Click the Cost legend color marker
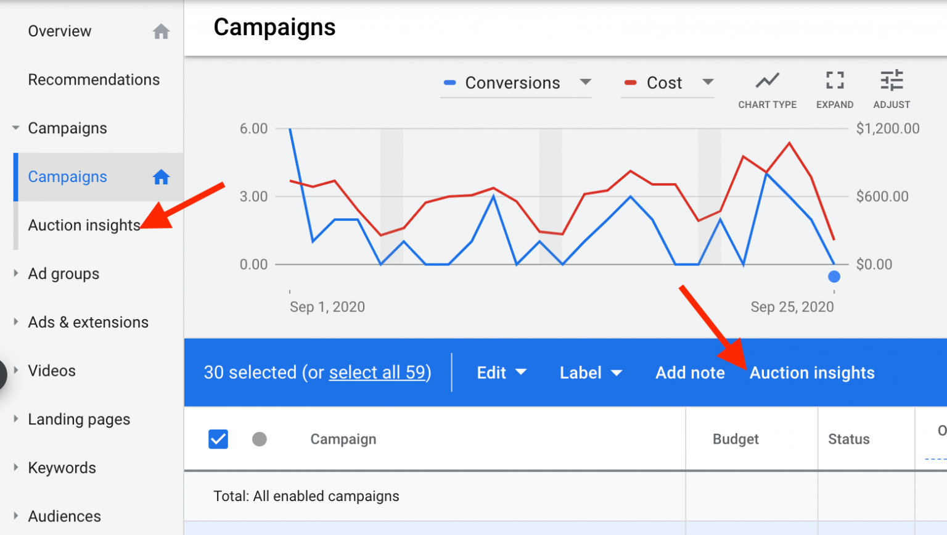The height and width of the screenshot is (535, 947). 630,82
